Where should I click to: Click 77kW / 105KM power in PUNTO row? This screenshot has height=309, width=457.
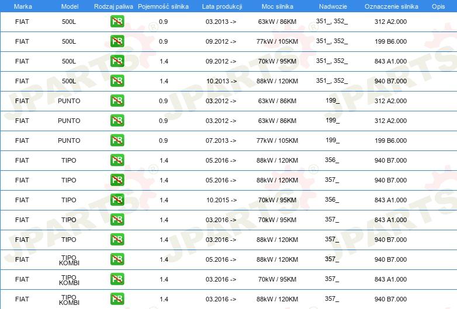tap(277, 141)
